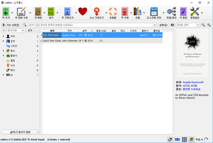Open dropdown arrow next to 뉴스 가져오기

106,13
